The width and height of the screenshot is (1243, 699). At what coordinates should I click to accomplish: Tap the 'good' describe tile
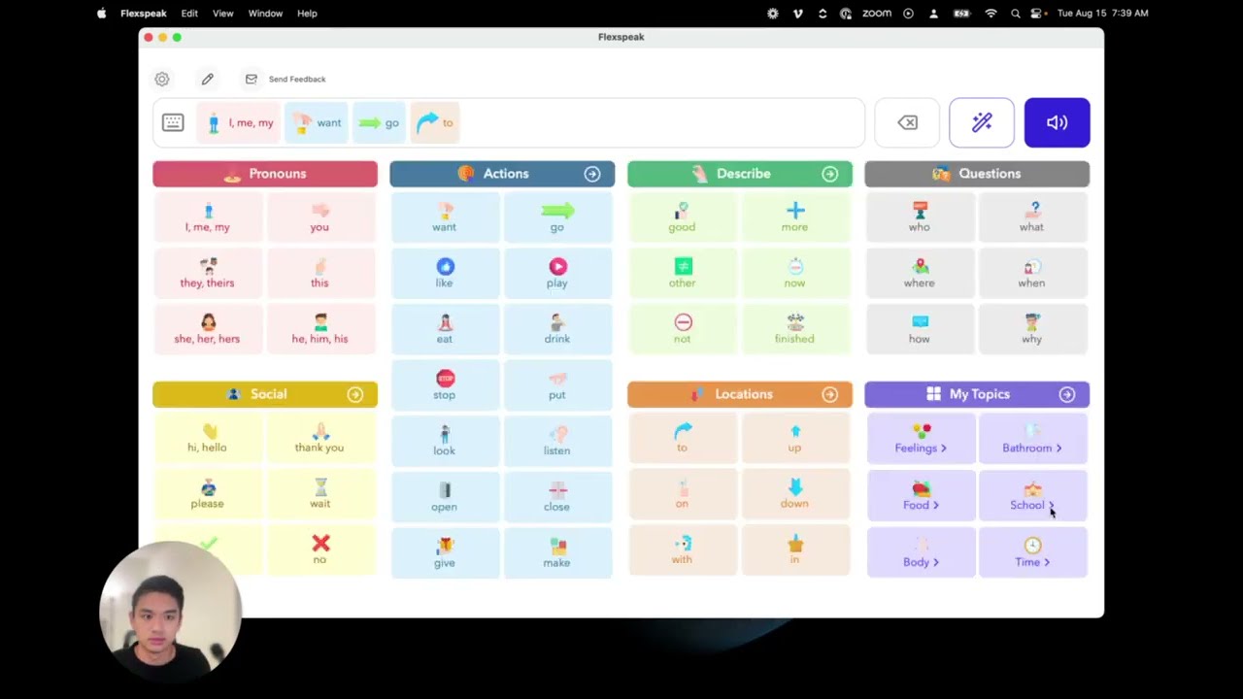click(x=682, y=217)
